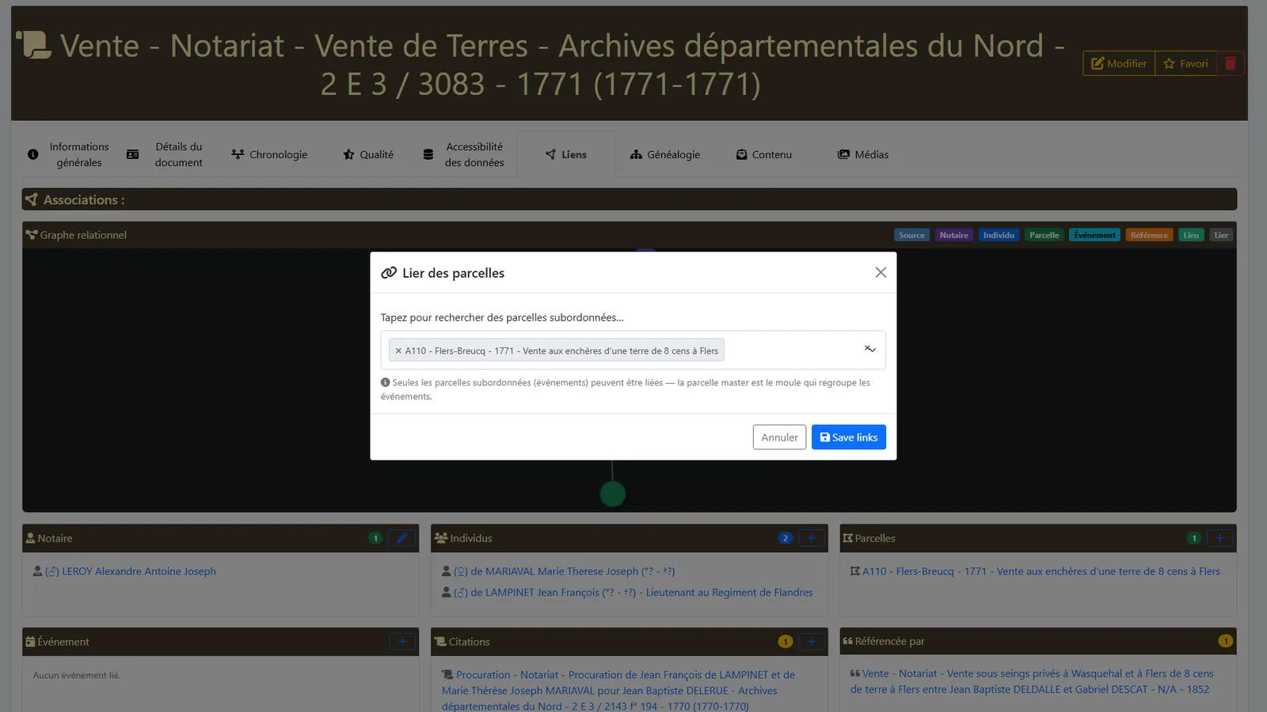Viewport: 1267px width, 712px height.
Task: Click Individus panel header group icon
Action: [441, 538]
